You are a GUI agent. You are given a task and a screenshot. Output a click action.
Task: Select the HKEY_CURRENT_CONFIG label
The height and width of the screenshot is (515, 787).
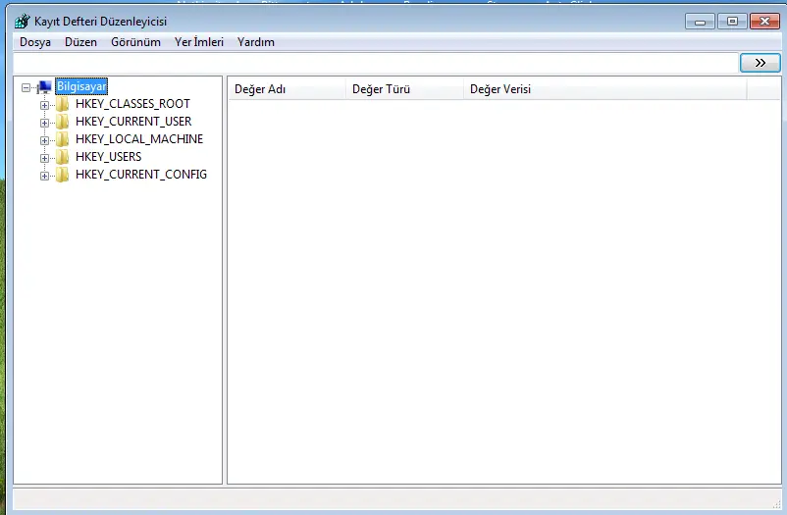click(141, 175)
